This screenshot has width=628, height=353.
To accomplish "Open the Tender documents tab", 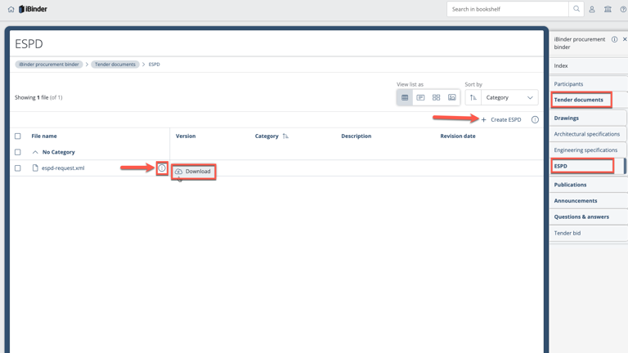I will pyautogui.click(x=579, y=100).
